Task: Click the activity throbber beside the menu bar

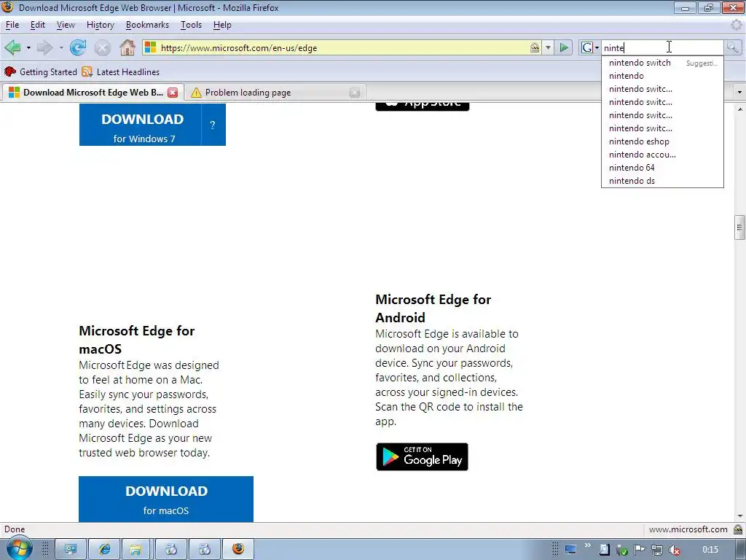Action: (737, 25)
